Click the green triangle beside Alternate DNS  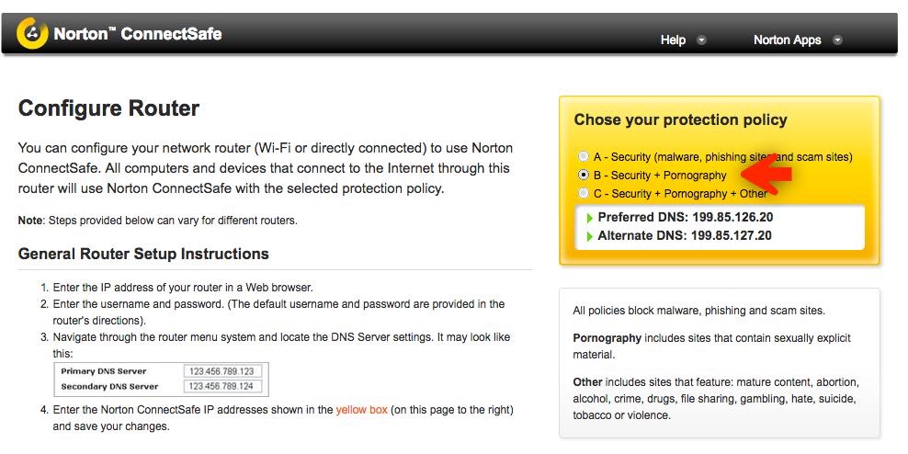[x=589, y=236]
